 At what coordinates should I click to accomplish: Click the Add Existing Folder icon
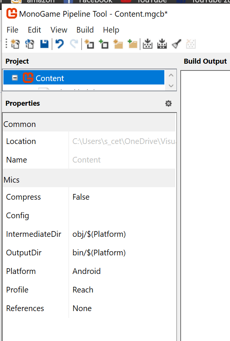point(132,44)
